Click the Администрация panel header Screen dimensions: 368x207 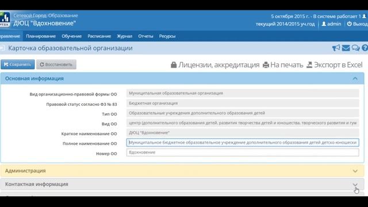[182, 171]
